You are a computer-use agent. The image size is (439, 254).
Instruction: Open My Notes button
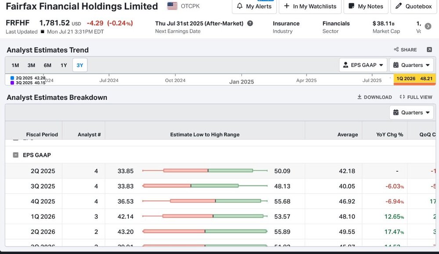click(366, 6)
